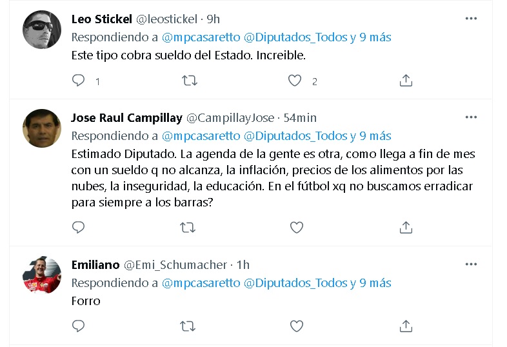Open the @mpcasaretto mention in Leo's reply

200,37
